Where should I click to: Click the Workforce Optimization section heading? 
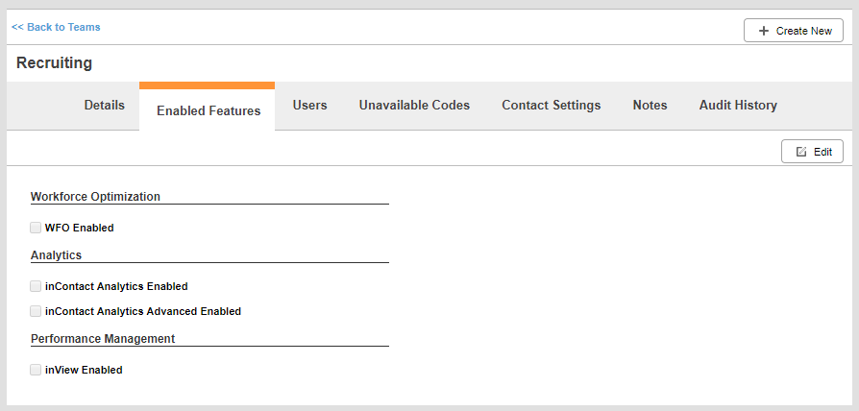coord(95,197)
